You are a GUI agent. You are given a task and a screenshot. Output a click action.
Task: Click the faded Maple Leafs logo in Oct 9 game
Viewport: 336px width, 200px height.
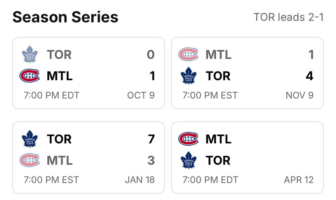[x=30, y=54]
